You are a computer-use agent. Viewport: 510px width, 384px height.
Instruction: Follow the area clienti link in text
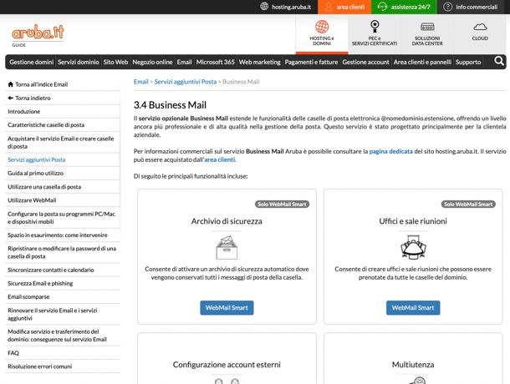220,159
